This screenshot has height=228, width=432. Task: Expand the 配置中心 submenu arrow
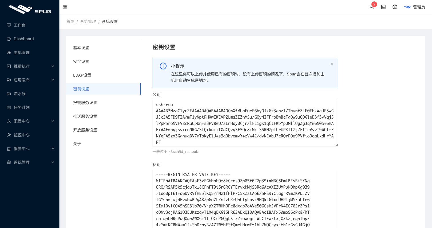click(x=53, y=121)
